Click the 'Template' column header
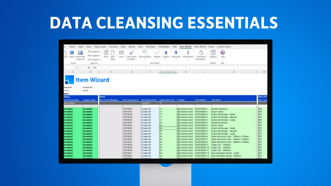 (x=181, y=100)
